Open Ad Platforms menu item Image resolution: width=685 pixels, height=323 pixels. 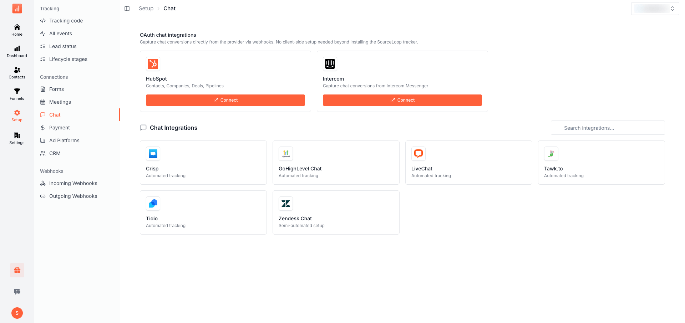[x=77, y=140]
